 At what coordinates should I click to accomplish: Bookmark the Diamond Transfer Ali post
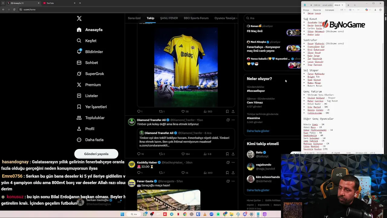coord(227,154)
